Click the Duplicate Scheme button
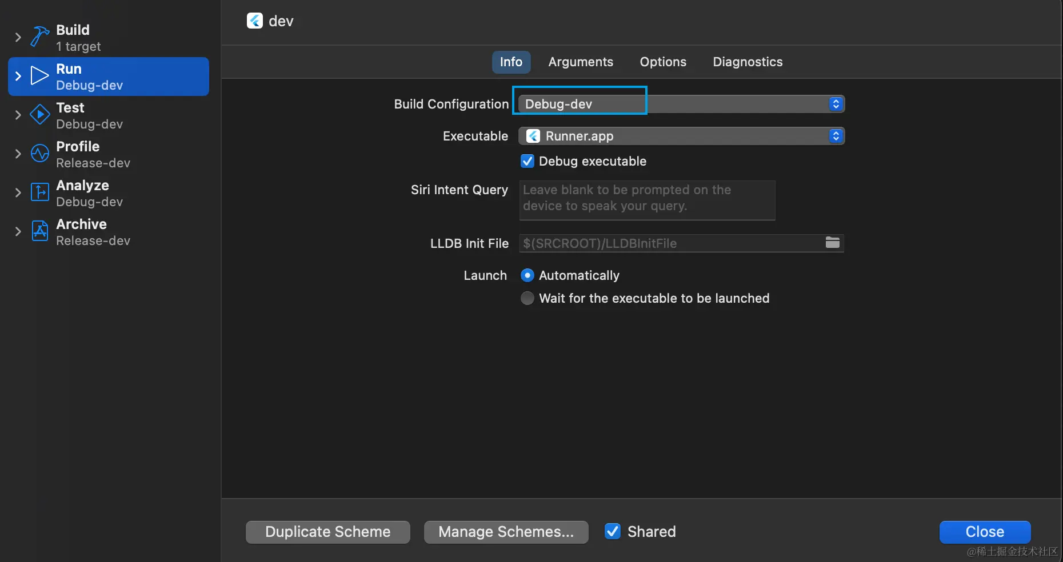Image resolution: width=1063 pixels, height=562 pixels. click(x=328, y=532)
